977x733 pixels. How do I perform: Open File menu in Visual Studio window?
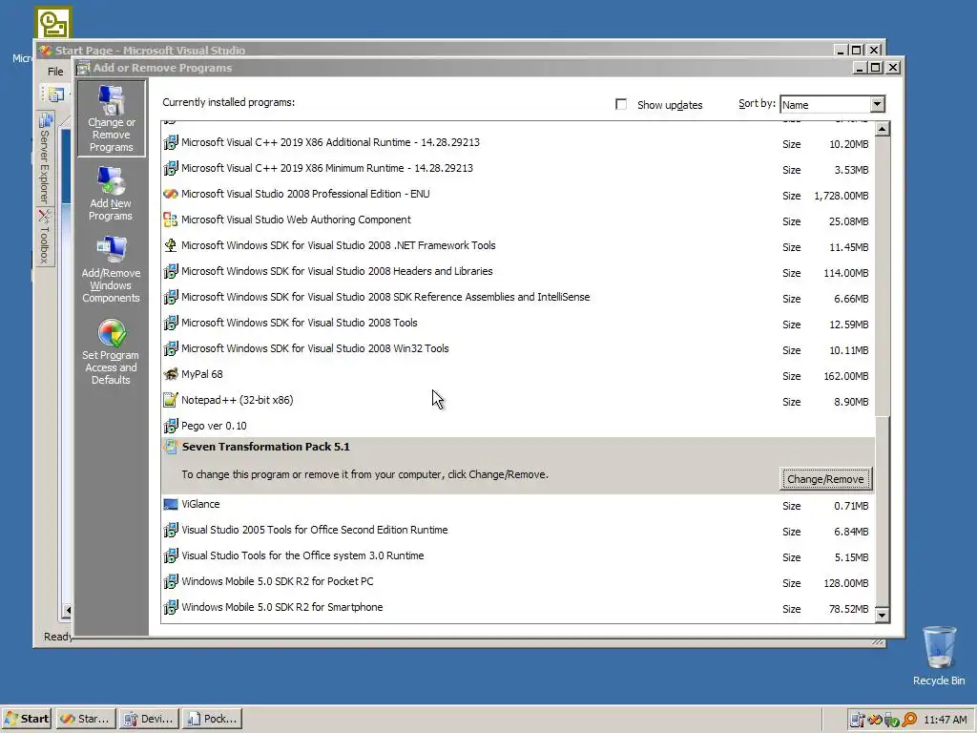(x=55, y=72)
